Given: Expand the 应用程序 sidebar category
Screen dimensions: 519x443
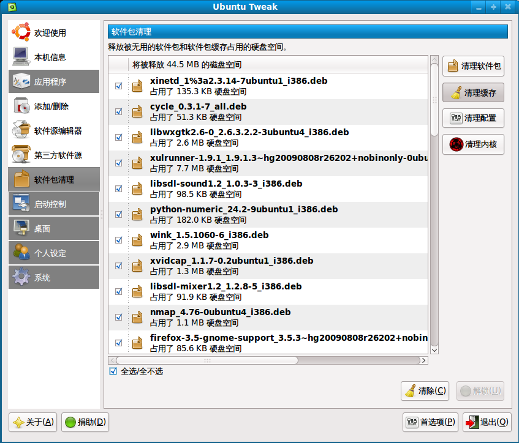Looking at the screenshot, I should 54,81.
